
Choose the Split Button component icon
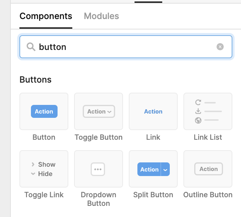[x=153, y=169]
